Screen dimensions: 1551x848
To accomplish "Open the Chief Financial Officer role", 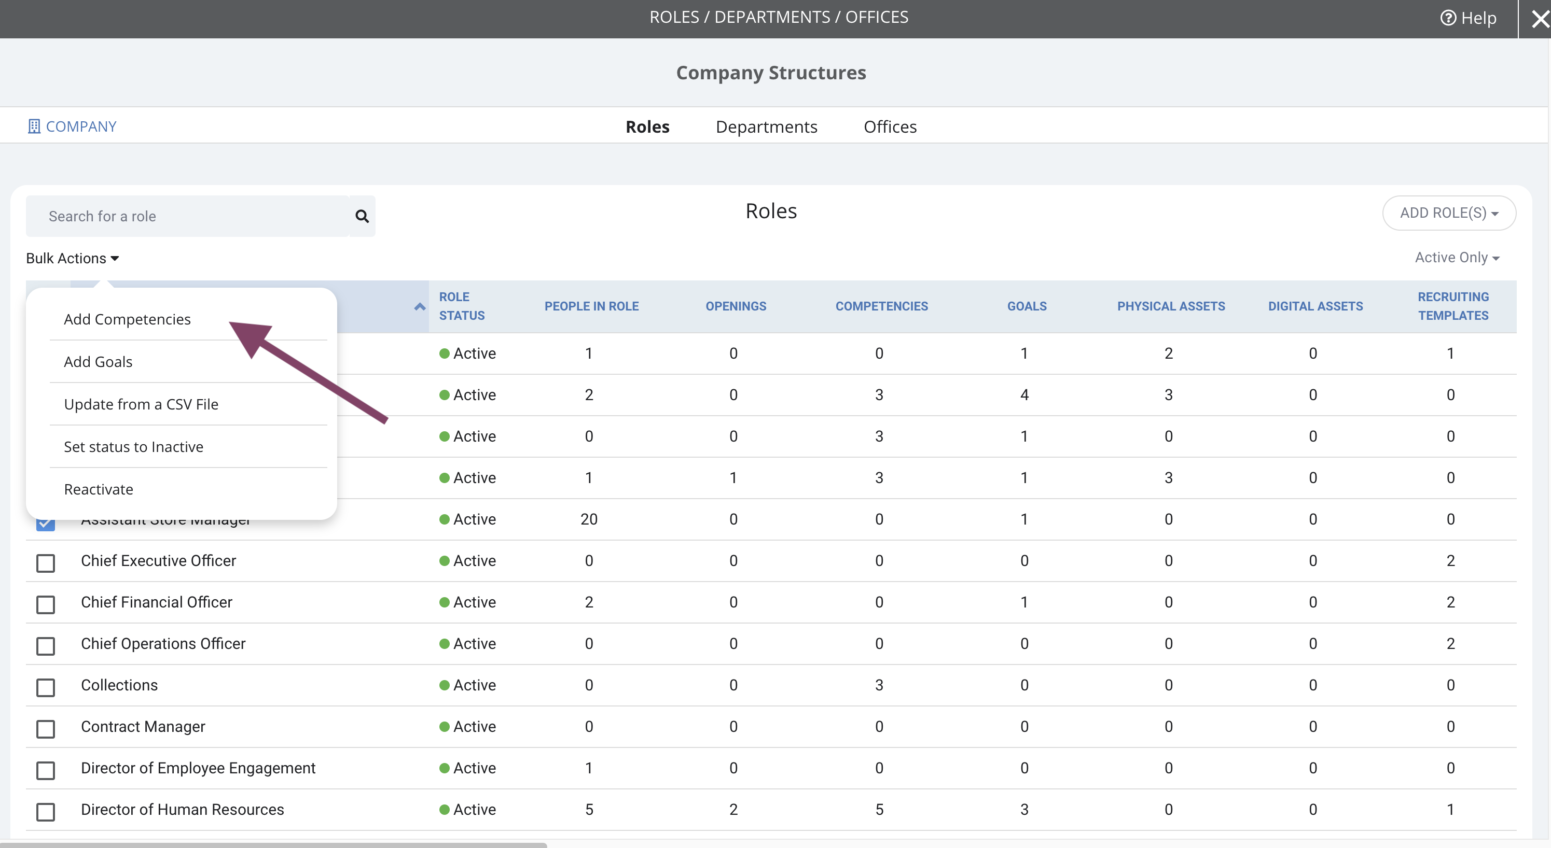I will (x=157, y=602).
